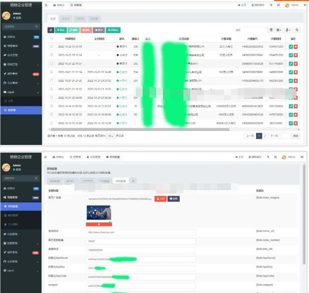Click into the 系统网址 input field
This screenshot has height=293, width=309.
point(141,232)
